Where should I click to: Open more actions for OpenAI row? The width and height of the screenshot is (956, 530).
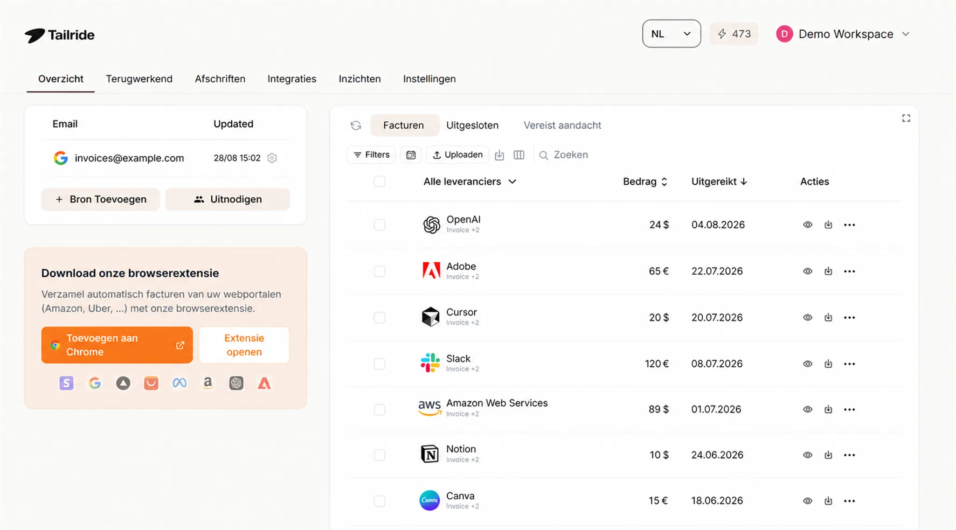point(850,225)
